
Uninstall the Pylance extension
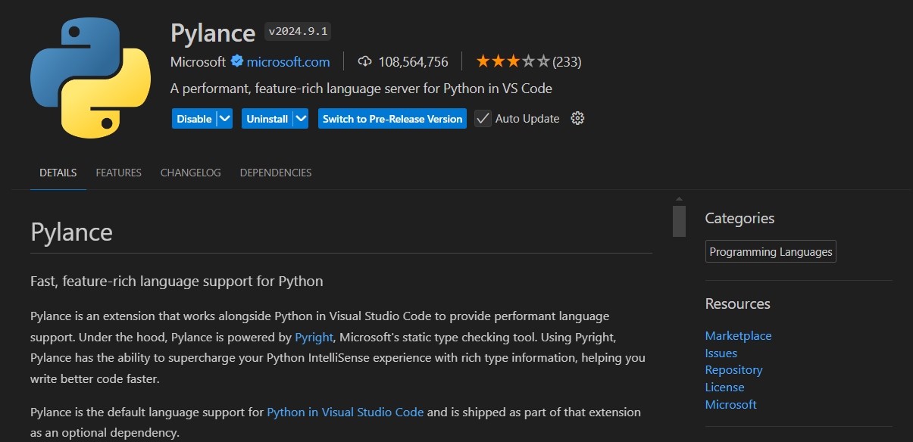tap(267, 118)
